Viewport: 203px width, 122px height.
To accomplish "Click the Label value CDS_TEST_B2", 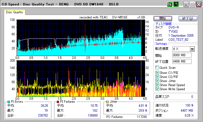I will 178,40.
